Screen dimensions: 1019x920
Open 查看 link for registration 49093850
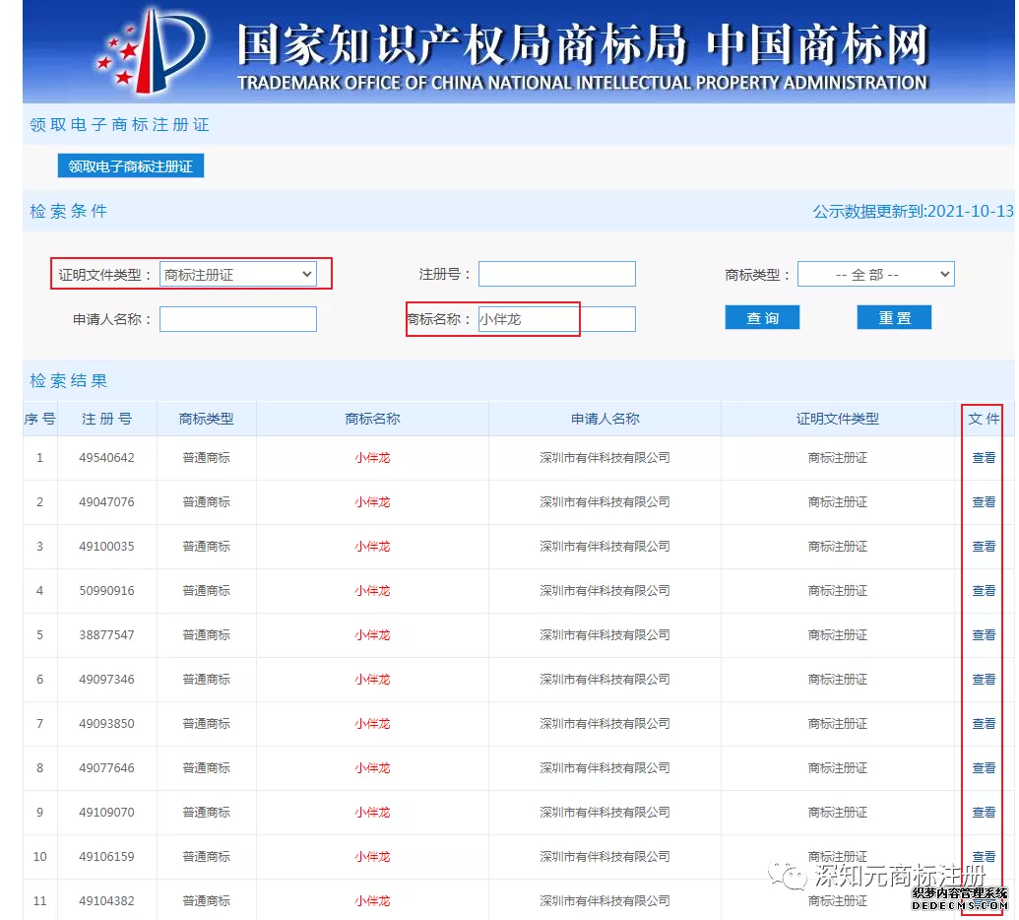click(984, 724)
